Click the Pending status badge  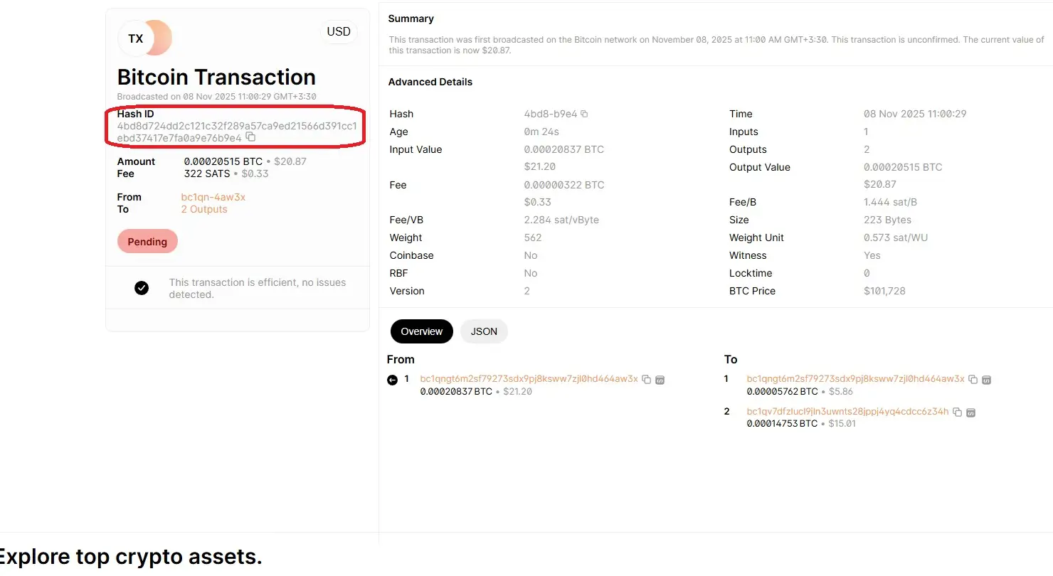(x=147, y=242)
